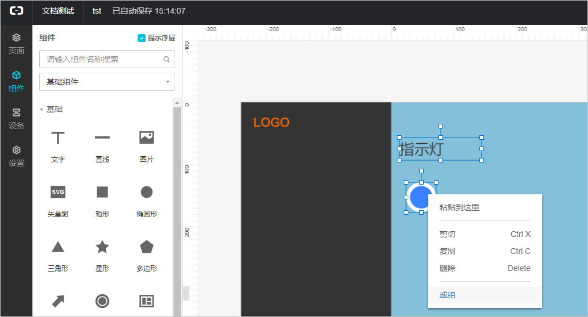
Task: Open the 设置 settings sidebar tab
Action: (16, 156)
